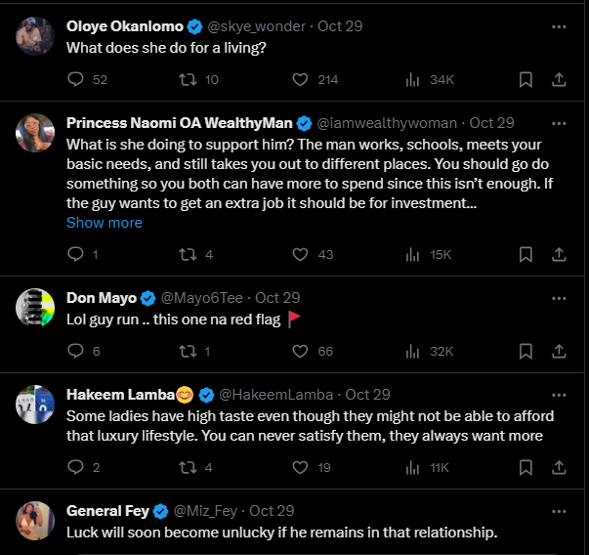Like Princess Naomi's tweet

click(301, 254)
